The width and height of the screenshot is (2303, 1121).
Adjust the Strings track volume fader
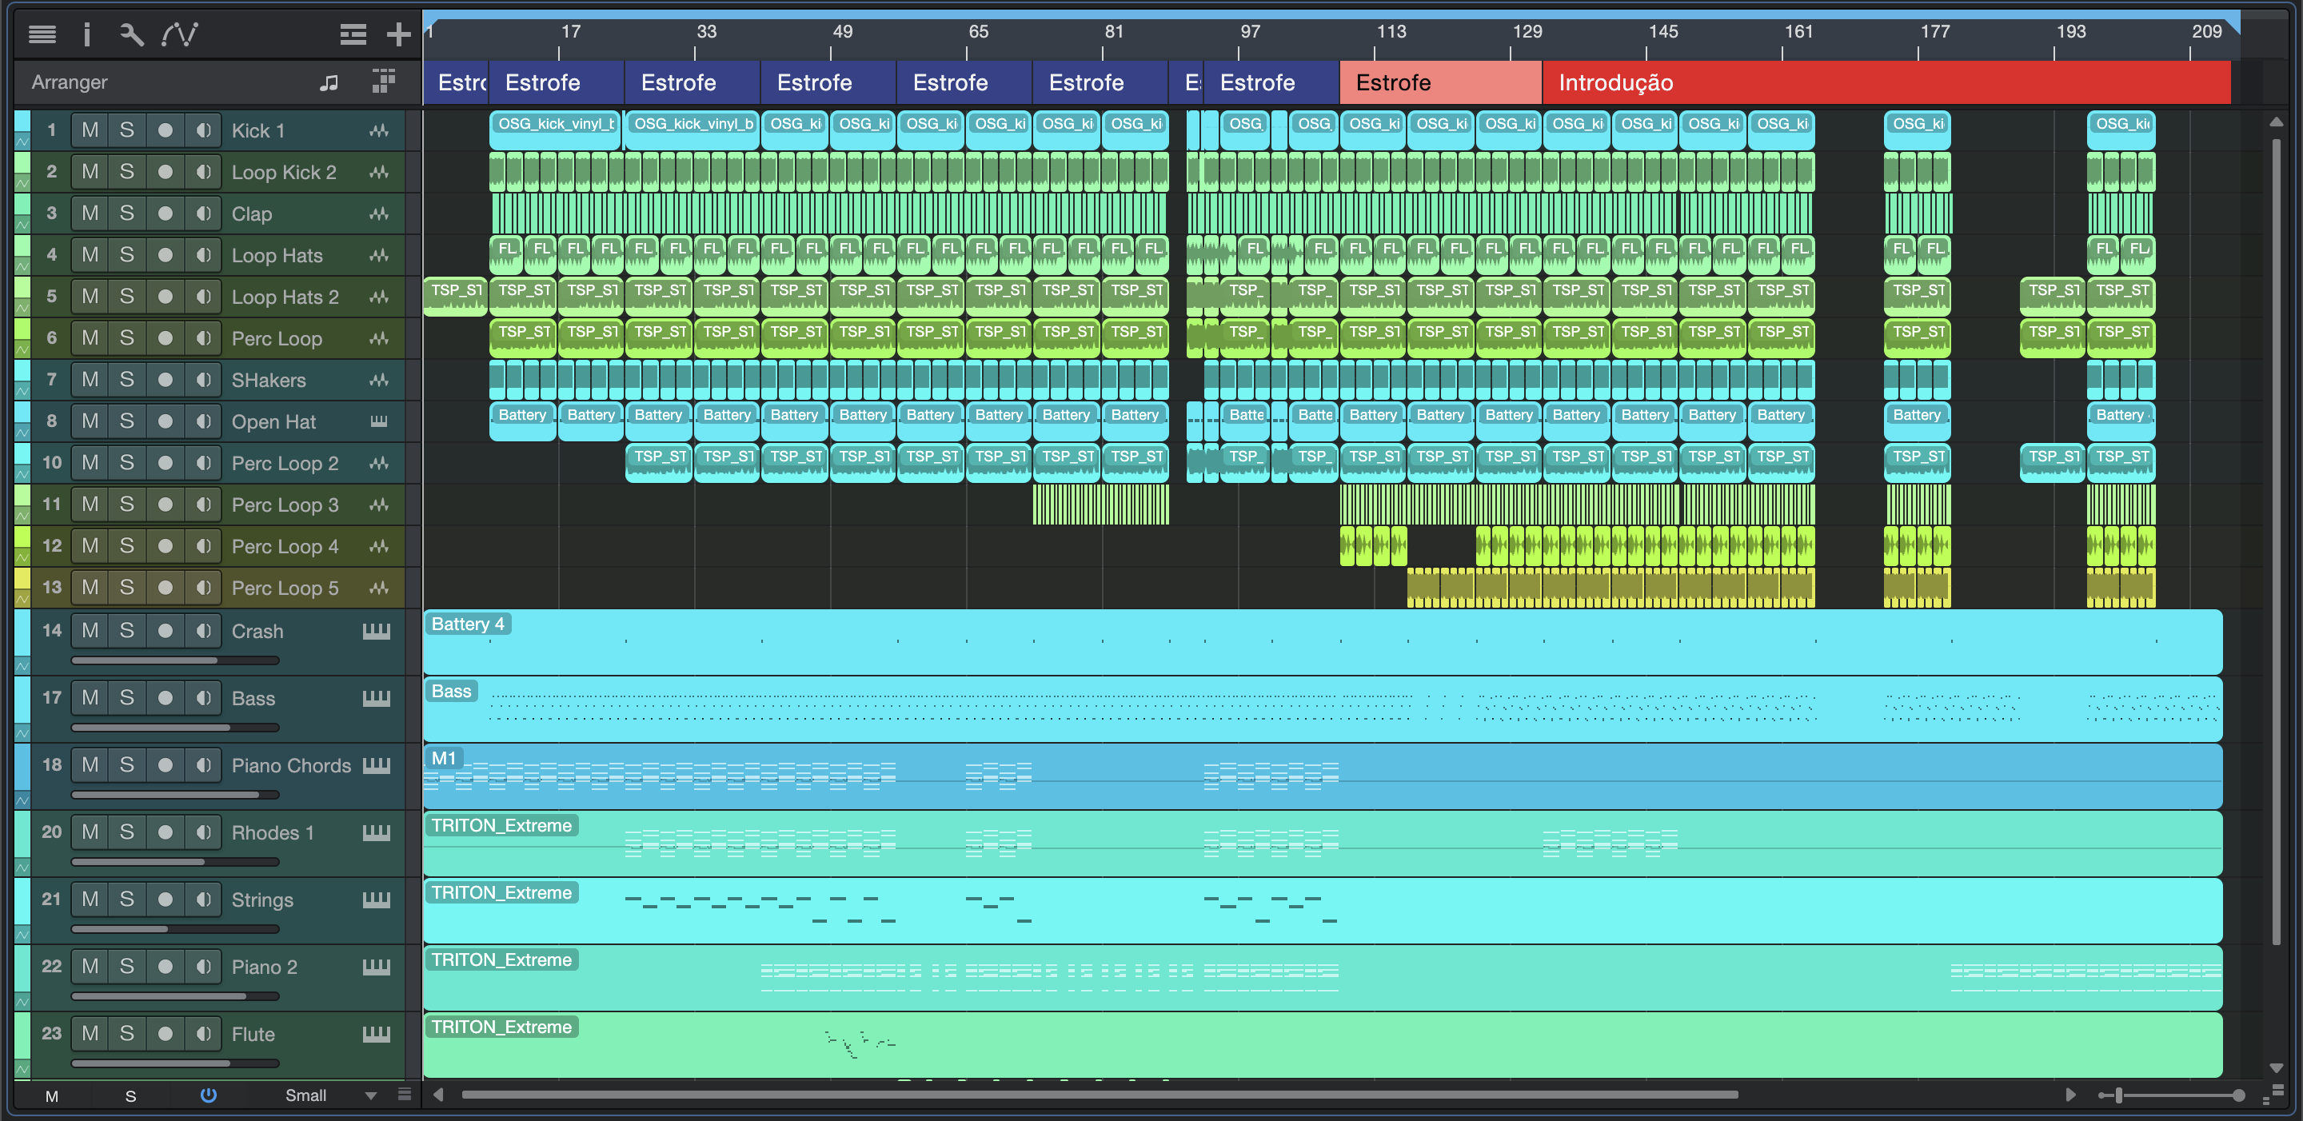(x=175, y=930)
